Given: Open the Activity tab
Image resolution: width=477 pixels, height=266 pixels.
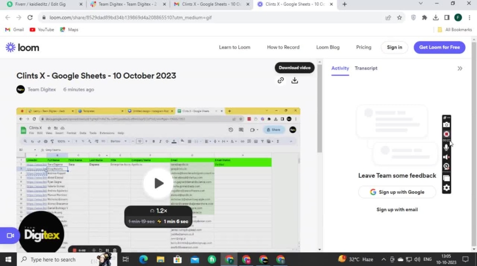Looking at the screenshot, I should pos(340,68).
